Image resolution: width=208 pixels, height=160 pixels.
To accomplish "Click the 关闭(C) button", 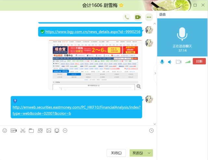I will coord(116,153).
